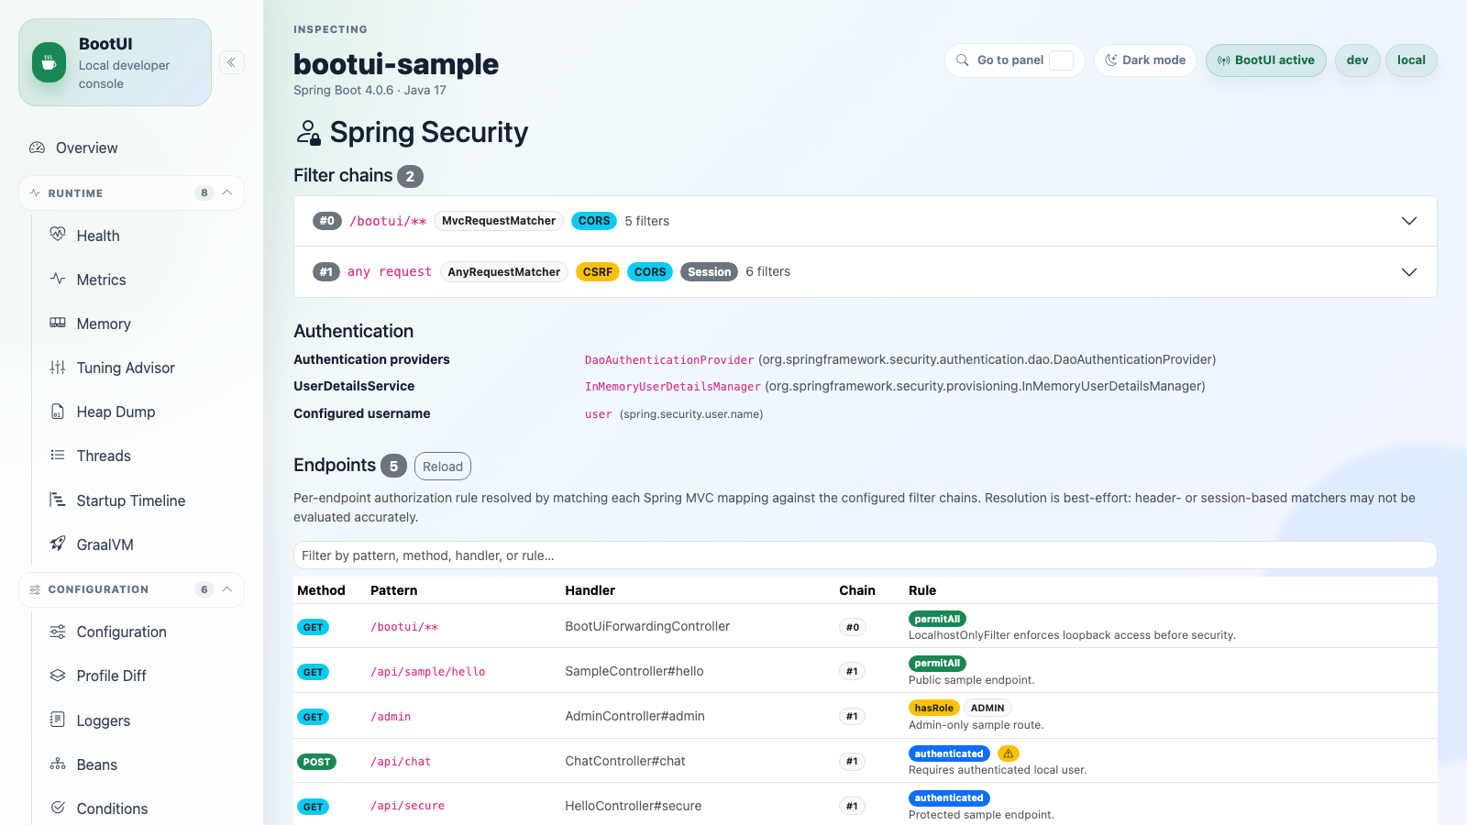Click the keyboard shortcut box in Go to panel
This screenshot has width=1467, height=825.
1062,60
